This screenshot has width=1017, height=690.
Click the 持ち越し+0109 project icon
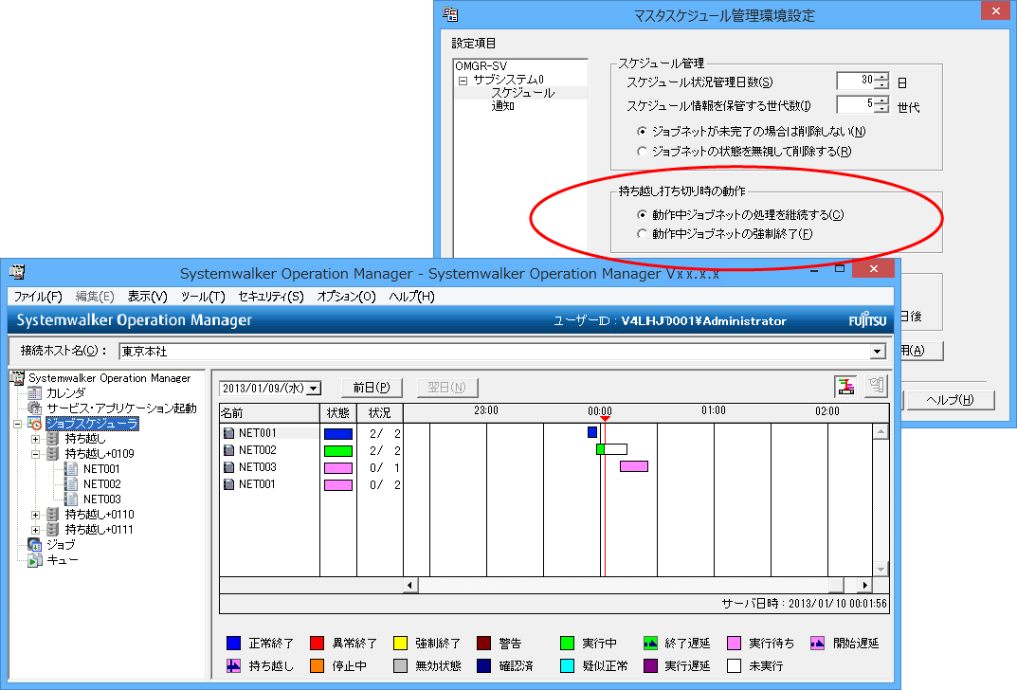point(53,453)
